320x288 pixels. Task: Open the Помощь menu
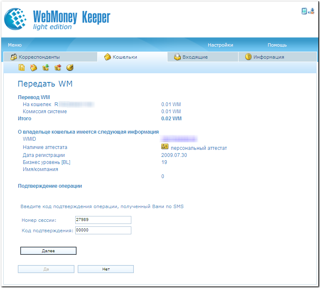point(277,45)
